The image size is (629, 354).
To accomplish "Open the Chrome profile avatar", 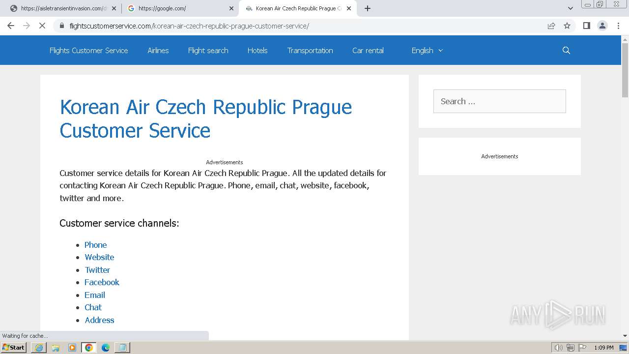I will click(x=602, y=26).
